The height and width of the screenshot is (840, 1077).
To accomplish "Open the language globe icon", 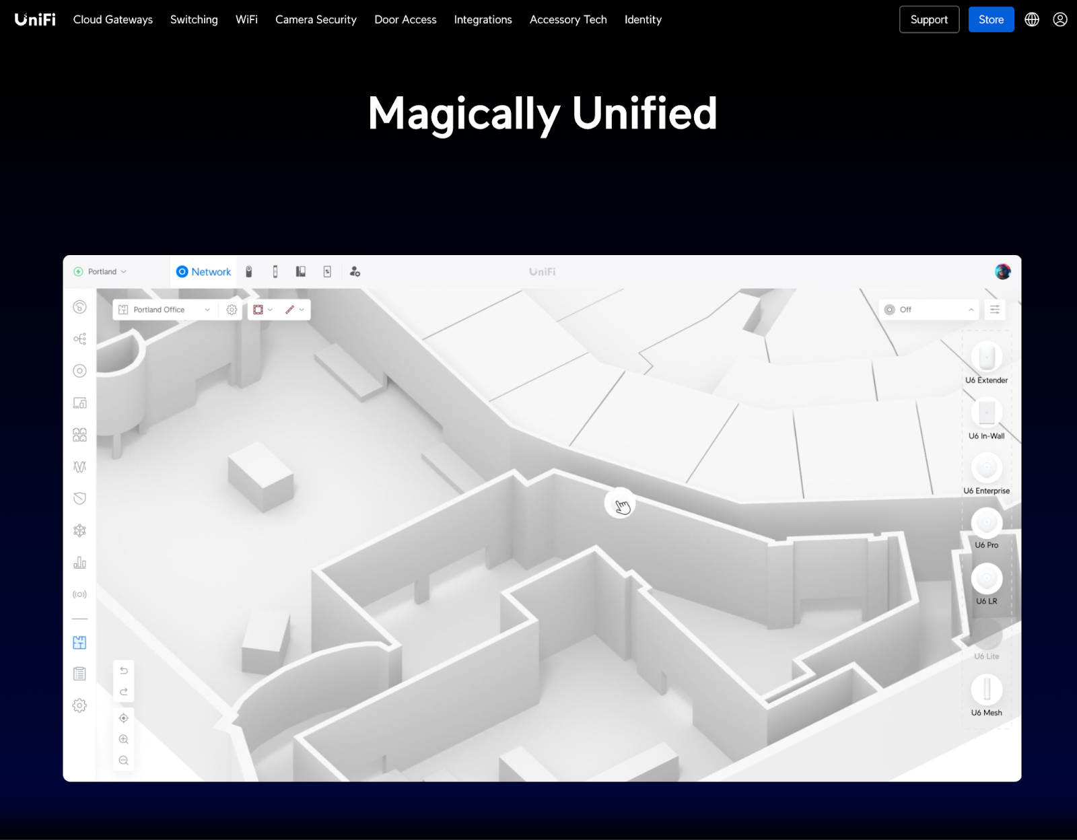I will (x=1032, y=20).
